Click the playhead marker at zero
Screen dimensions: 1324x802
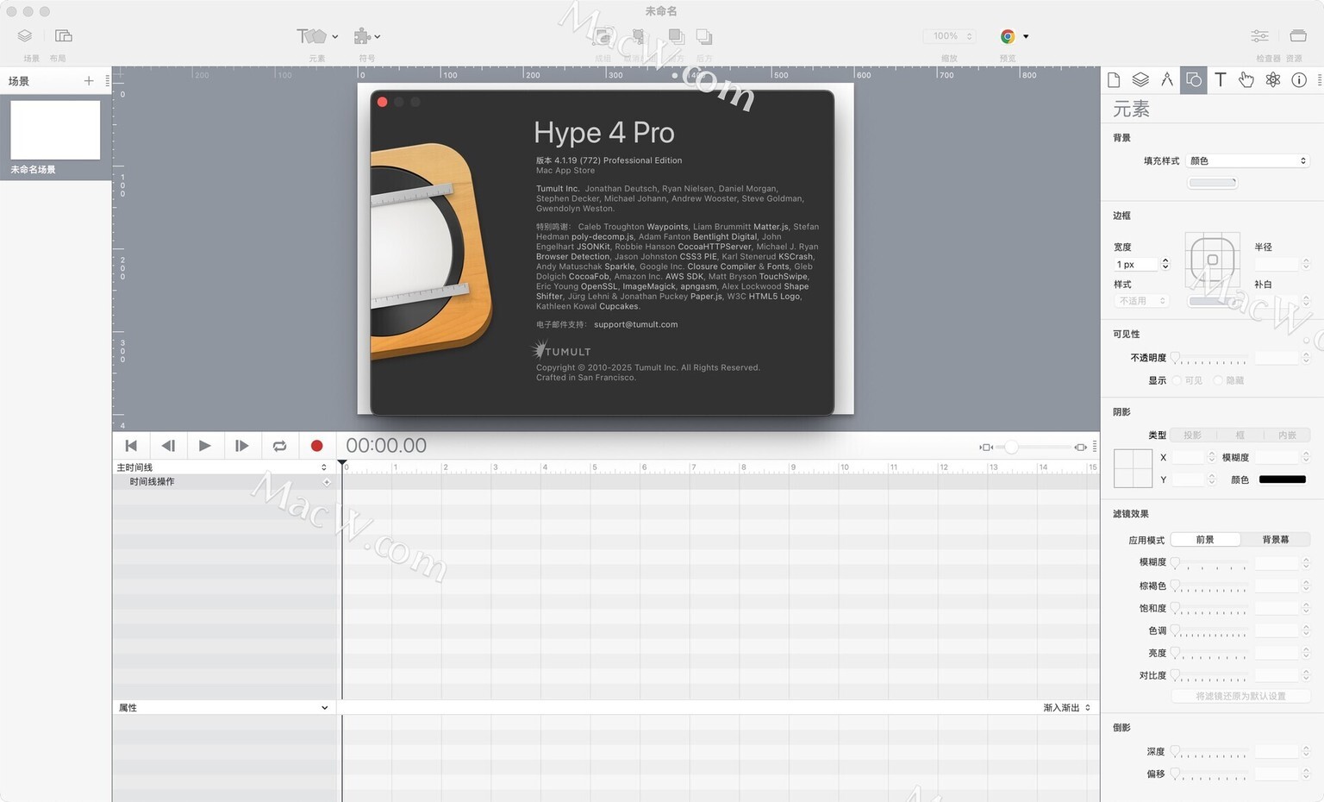tap(342, 464)
